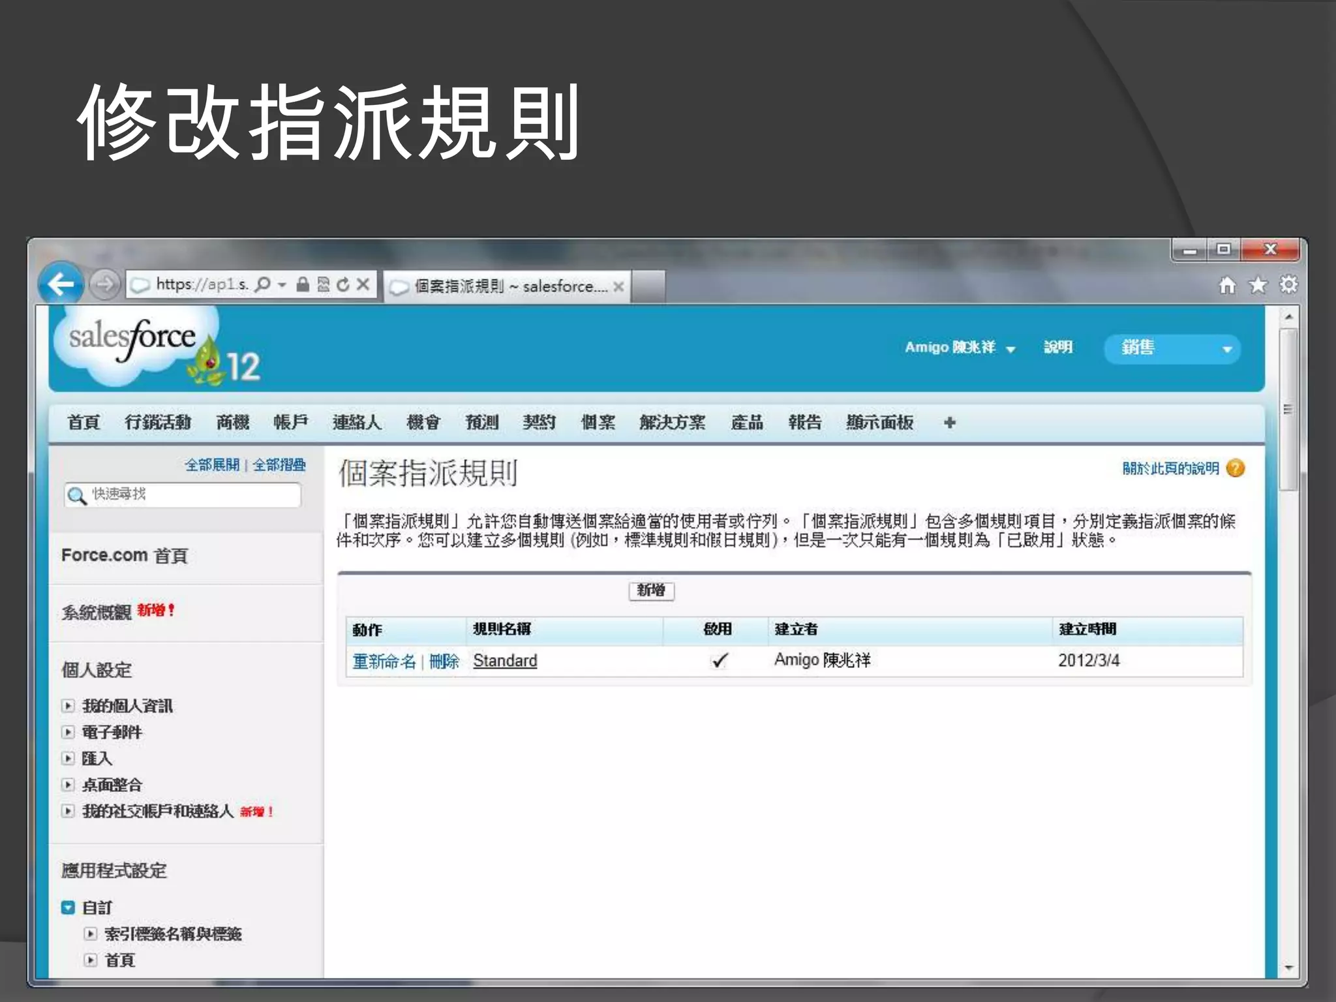This screenshot has width=1336, height=1002.
Task: Click the scrollbar down arrow
Action: coord(1288,967)
